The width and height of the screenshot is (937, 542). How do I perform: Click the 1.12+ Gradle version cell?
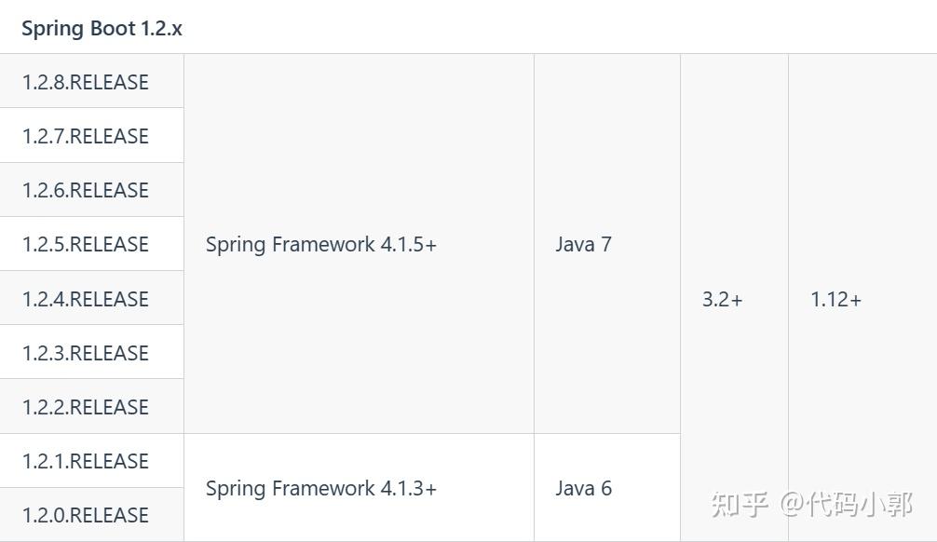click(x=862, y=298)
